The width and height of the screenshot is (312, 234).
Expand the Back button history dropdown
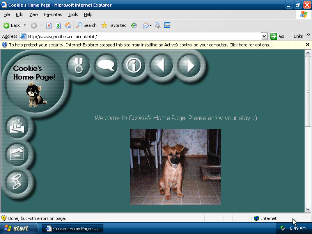(x=25, y=25)
